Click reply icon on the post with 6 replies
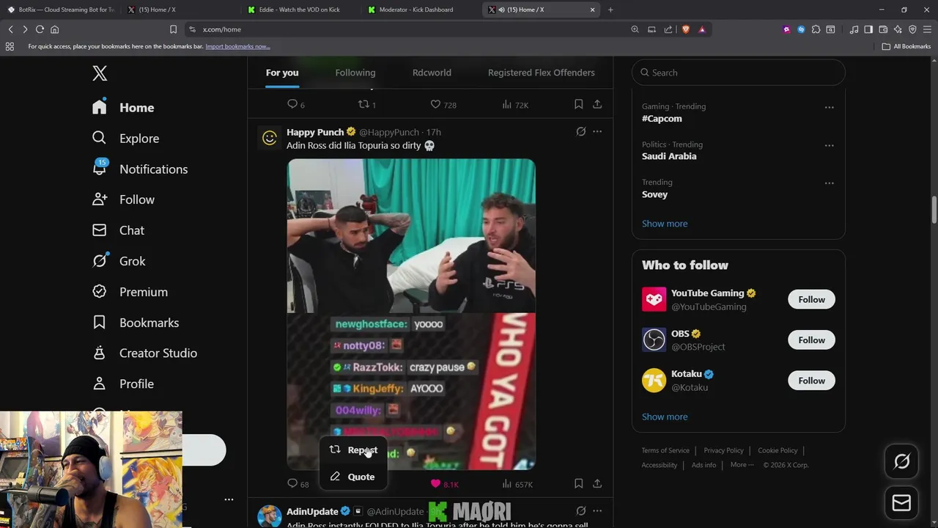This screenshot has width=938, height=528. coord(292,105)
